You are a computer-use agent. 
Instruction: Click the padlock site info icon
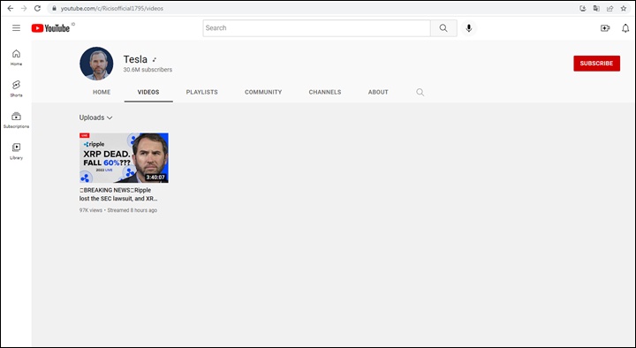(x=54, y=8)
